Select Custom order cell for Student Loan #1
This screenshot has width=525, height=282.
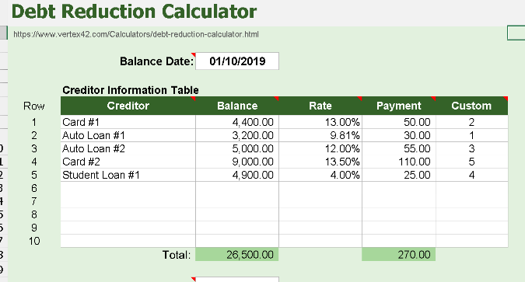[472, 175]
